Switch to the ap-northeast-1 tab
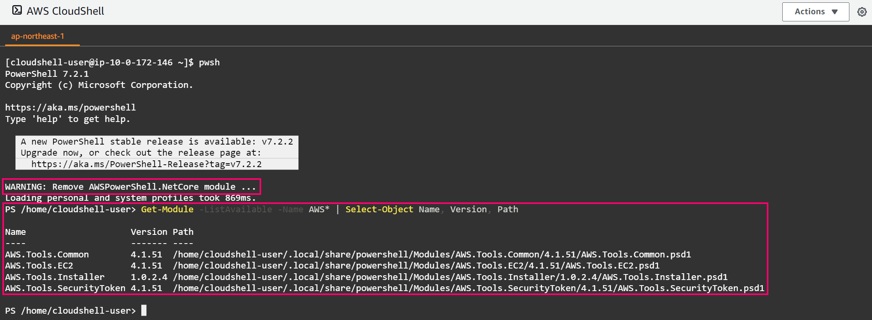 [38, 36]
